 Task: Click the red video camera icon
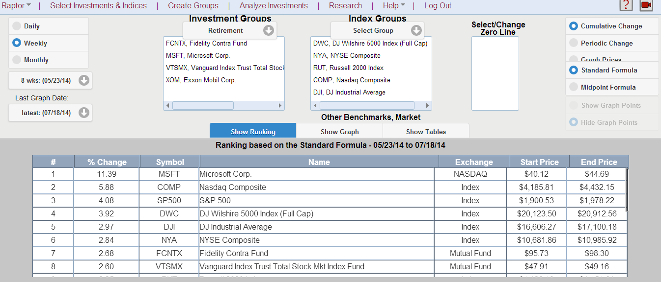[646, 5]
